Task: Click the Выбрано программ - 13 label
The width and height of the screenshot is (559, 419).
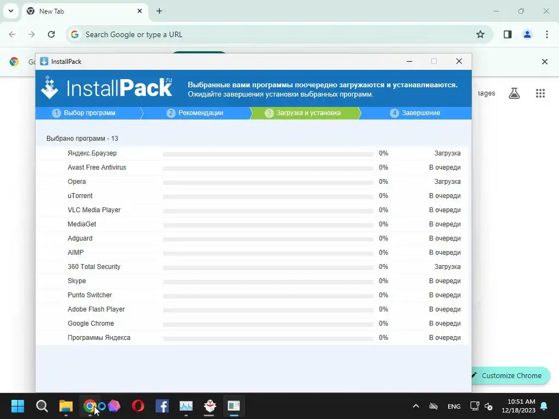Action: click(x=82, y=139)
